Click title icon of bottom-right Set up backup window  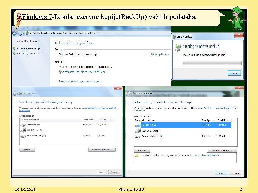pos(135,94)
